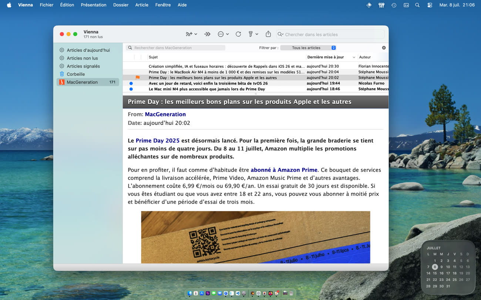
Task: Sort by the 'Auteur' column header
Action: tap(365, 57)
